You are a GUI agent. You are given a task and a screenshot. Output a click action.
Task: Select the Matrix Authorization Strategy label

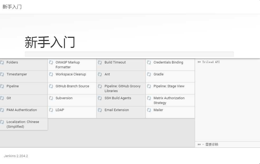169,100
